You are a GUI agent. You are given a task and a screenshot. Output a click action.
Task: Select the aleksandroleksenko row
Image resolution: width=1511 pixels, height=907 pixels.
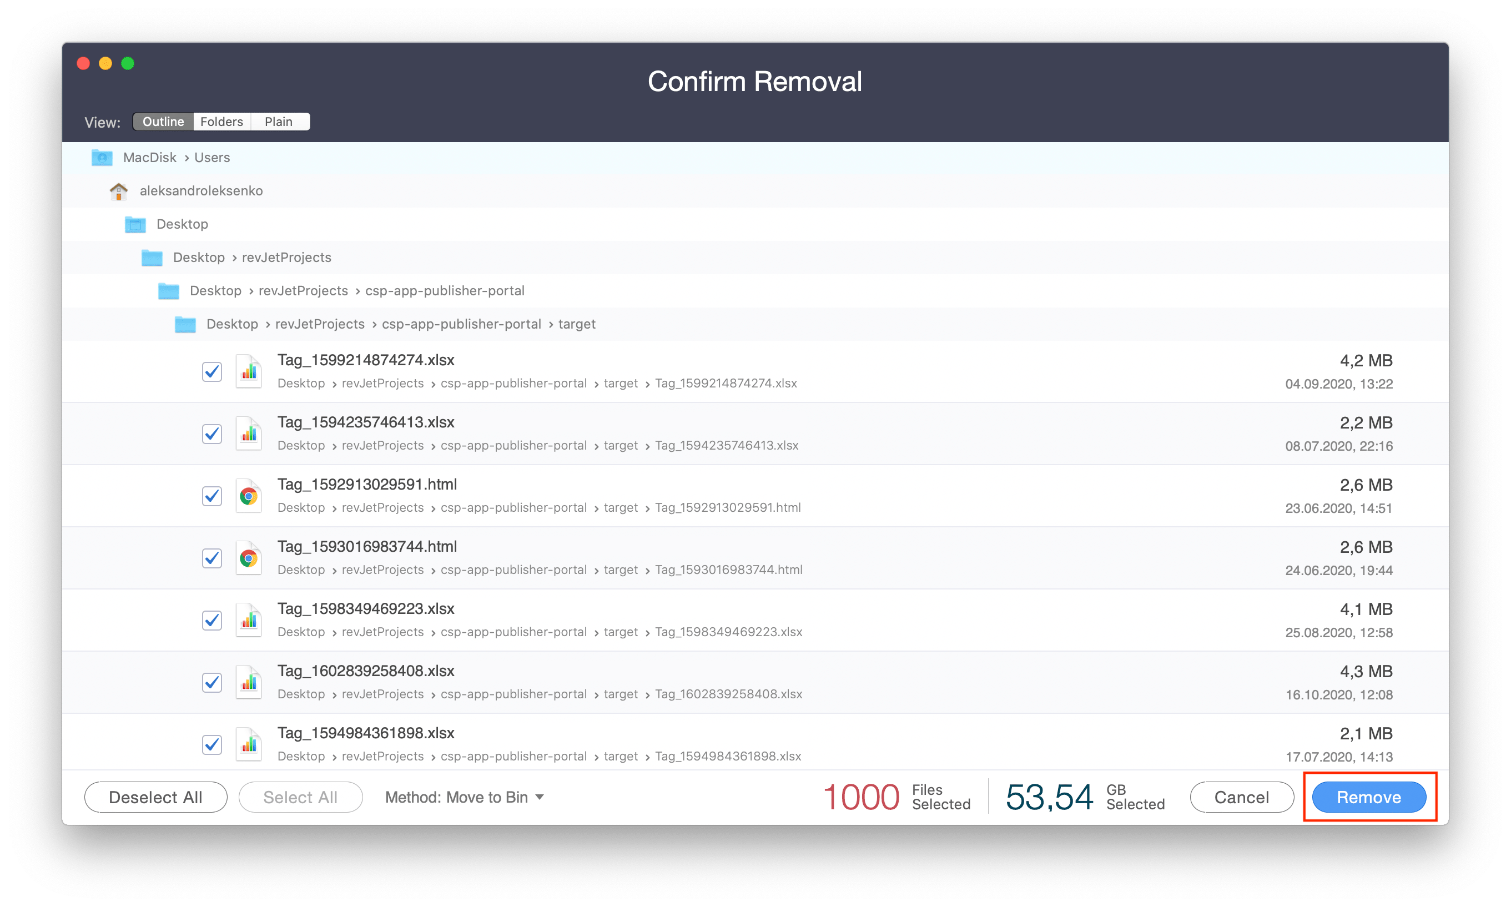pos(755,192)
